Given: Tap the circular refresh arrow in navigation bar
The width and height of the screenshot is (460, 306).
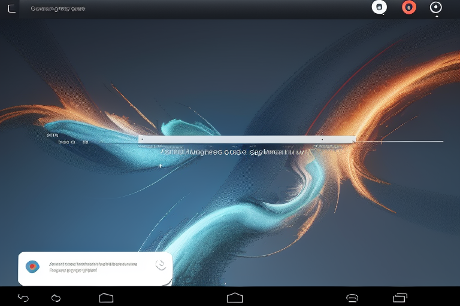Looking at the screenshot, I should pyautogui.click(x=56, y=297).
